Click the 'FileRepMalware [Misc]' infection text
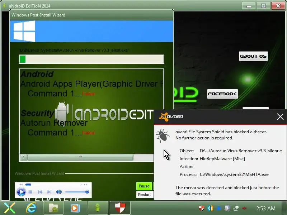 point(222,159)
